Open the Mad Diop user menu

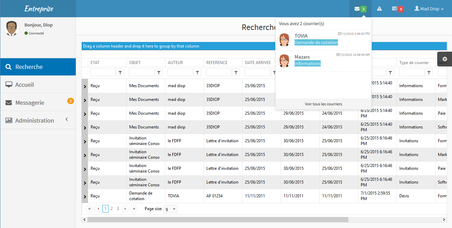tap(429, 9)
